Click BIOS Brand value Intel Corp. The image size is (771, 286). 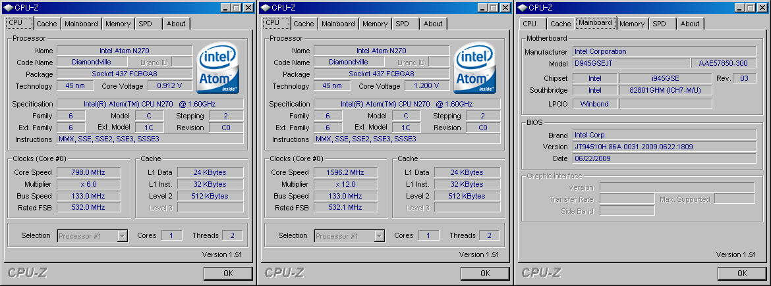[x=664, y=135]
